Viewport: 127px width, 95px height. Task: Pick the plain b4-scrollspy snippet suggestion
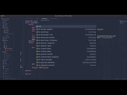coord(66,32)
